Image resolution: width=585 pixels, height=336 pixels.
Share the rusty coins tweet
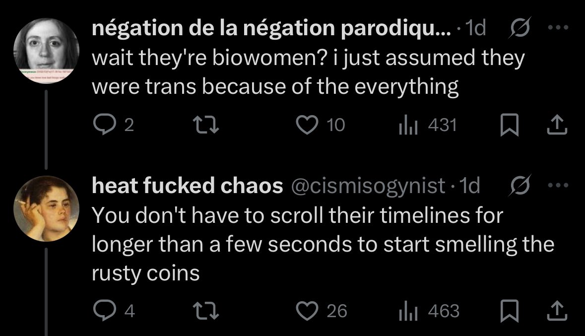(x=557, y=311)
